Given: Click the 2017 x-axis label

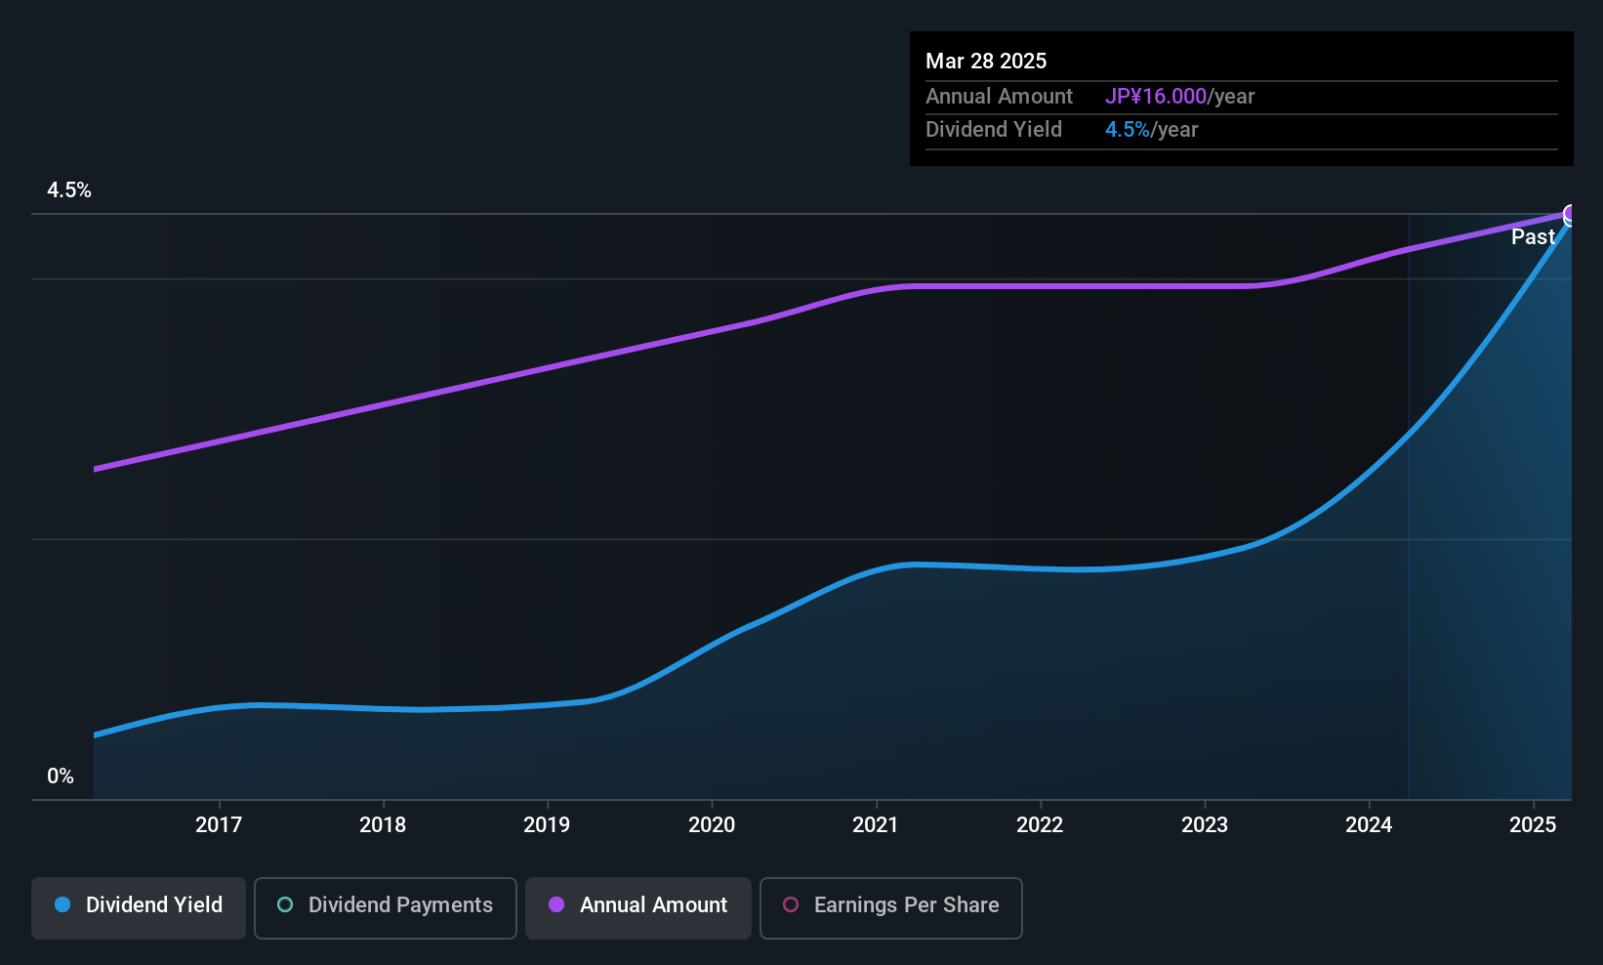Looking at the screenshot, I should [219, 825].
